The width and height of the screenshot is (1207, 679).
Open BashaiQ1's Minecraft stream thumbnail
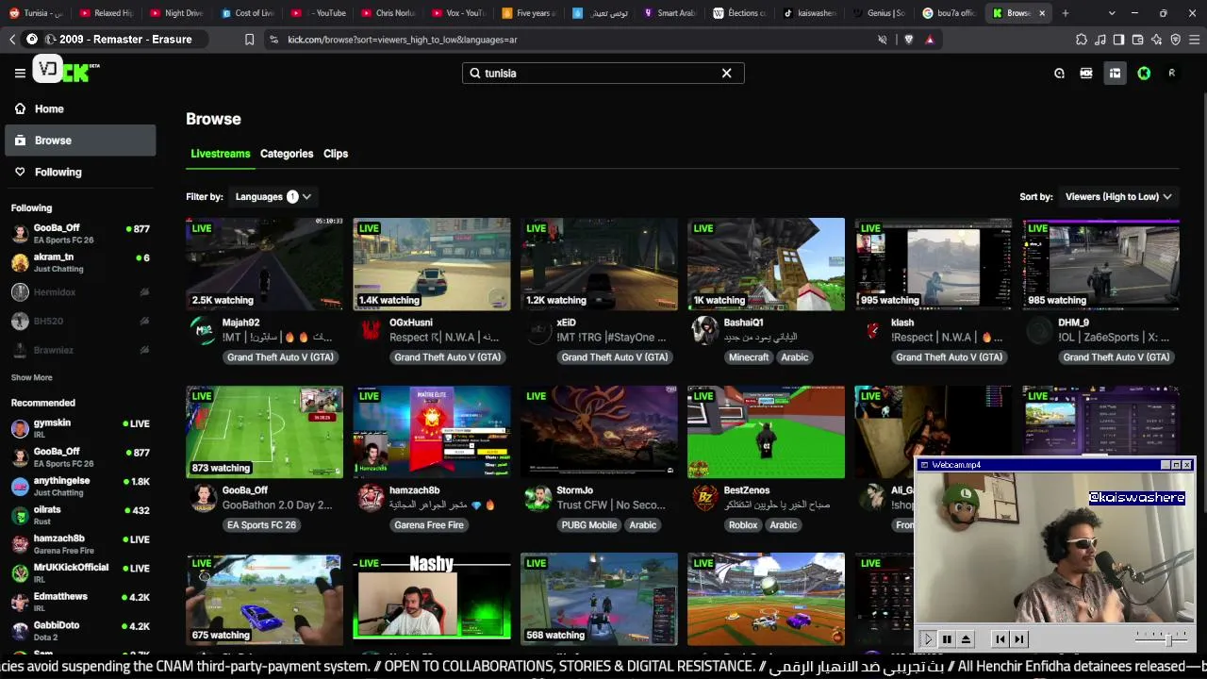pyautogui.click(x=766, y=264)
